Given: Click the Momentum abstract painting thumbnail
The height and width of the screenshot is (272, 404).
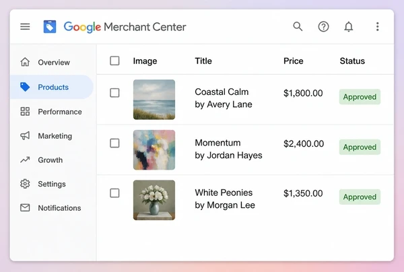Looking at the screenshot, I should (154, 150).
